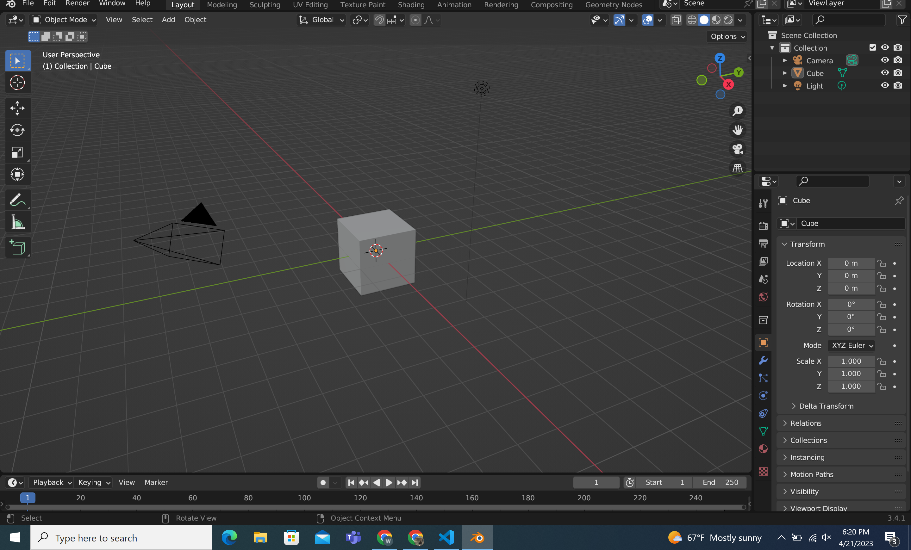The width and height of the screenshot is (911, 550).
Task: Toggle the camera view icon
Action: [737, 149]
